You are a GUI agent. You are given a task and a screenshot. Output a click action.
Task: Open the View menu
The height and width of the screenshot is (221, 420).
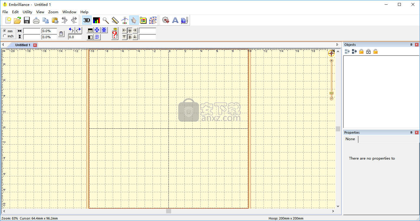(x=40, y=12)
